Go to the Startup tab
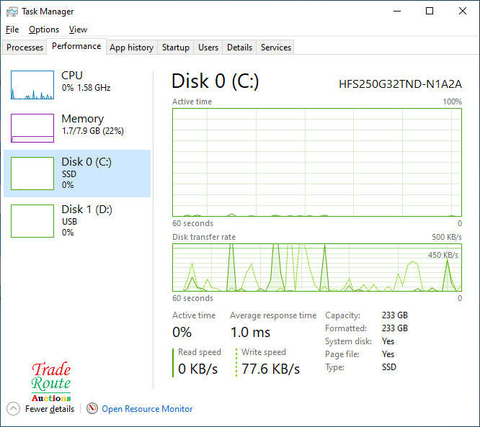This screenshot has width=480, height=427. coord(175,48)
